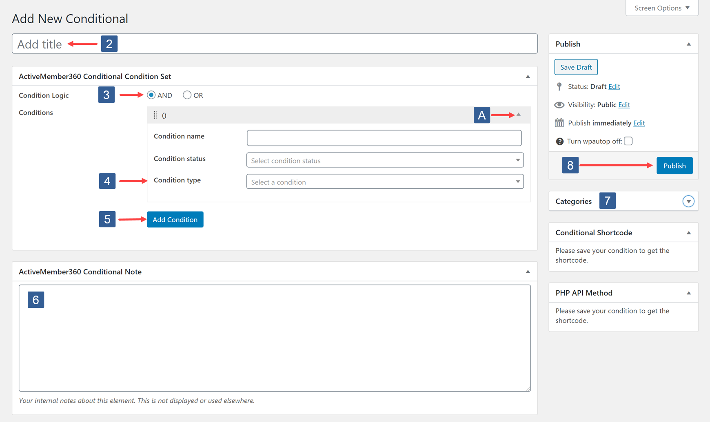Select the OR condition logic radio button
This screenshot has width=710, height=422.
tap(187, 95)
